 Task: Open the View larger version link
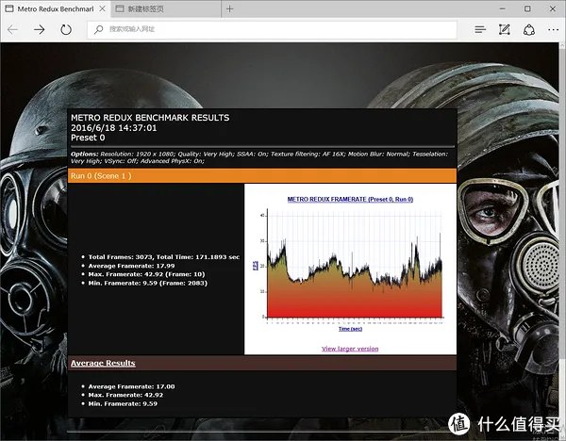(350, 349)
